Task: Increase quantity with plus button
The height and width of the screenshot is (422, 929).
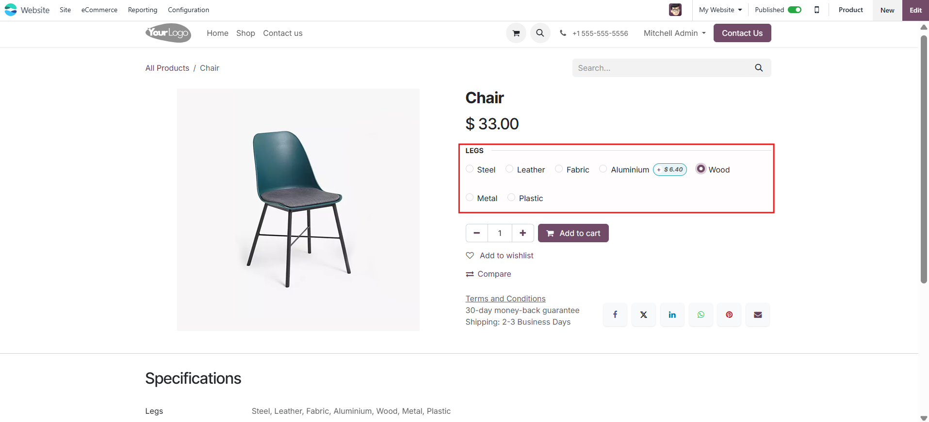Action: click(x=523, y=233)
